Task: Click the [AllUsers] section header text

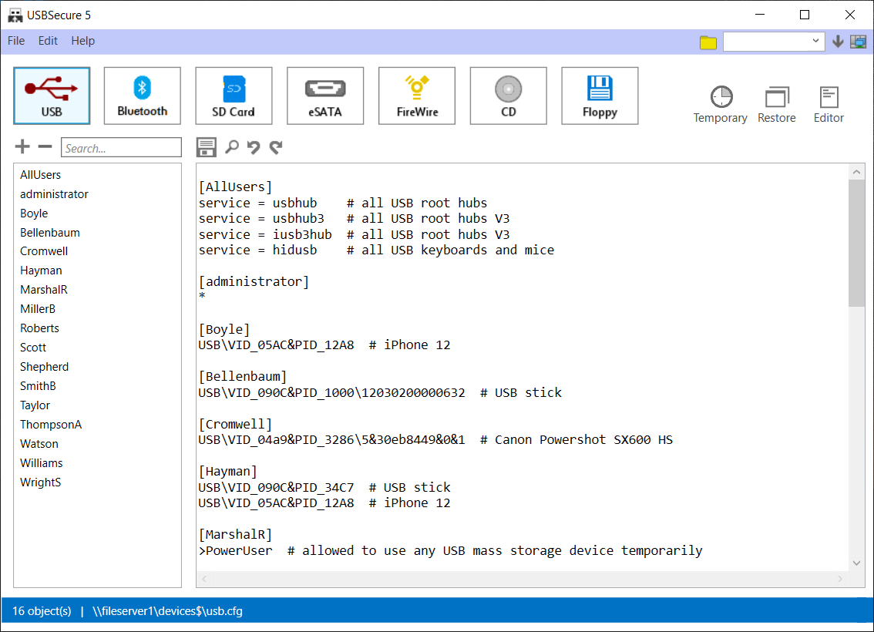Action: tap(235, 187)
